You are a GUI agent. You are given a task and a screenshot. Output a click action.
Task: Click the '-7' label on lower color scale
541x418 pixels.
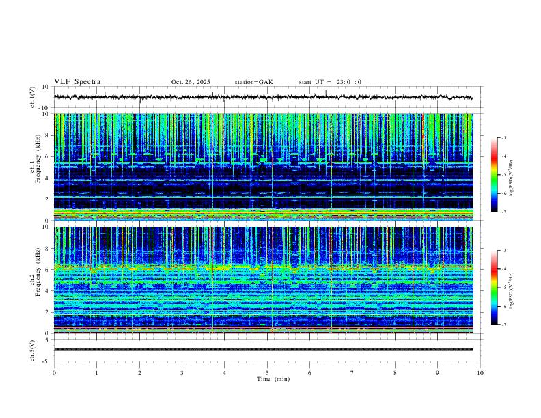[x=504, y=325]
